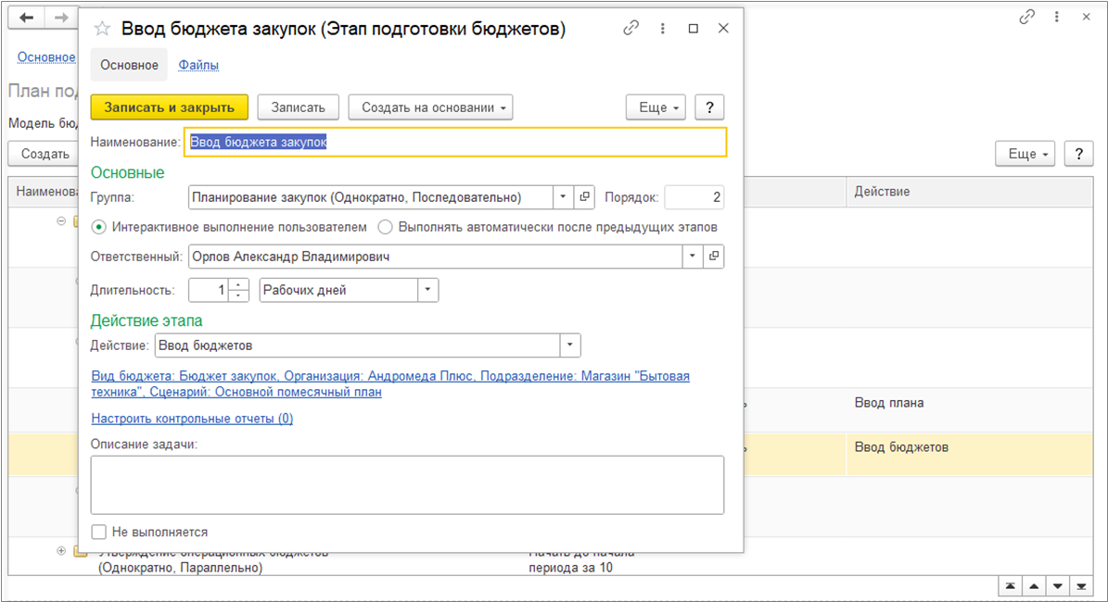1108x602 pixels.
Task: Open the "Настроить контрольные отчеты (0)" link
Action: pos(192,419)
